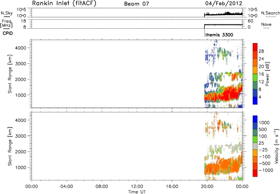The width and height of the screenshot is (280, 194).
Task: Click the '-100' tick on the Velocity colorbar
Action: (265, 157)
